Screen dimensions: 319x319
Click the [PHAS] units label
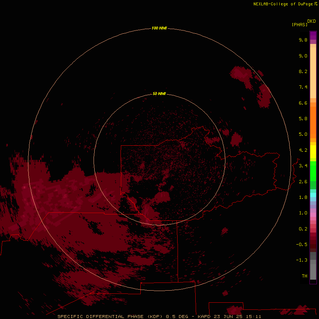coord(300,25)
